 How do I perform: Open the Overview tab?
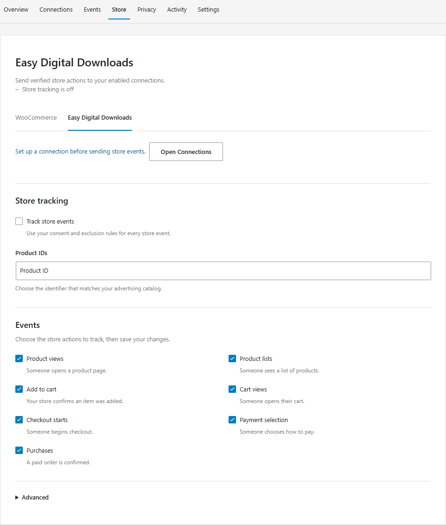tap(16, 10)
